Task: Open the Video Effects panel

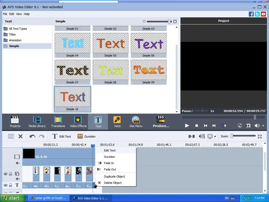Action: pos(78,122)
